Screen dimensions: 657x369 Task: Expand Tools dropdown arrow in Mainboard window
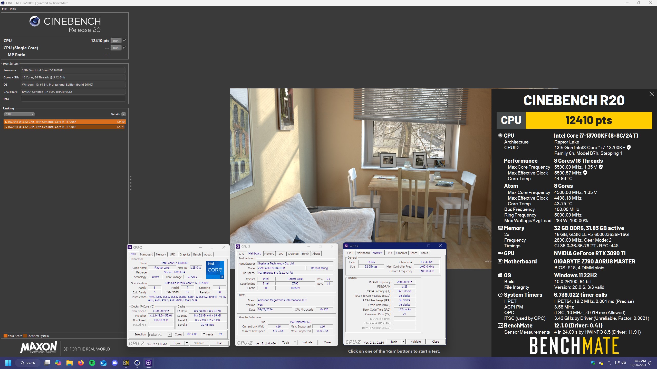click(x=295, y=342)
